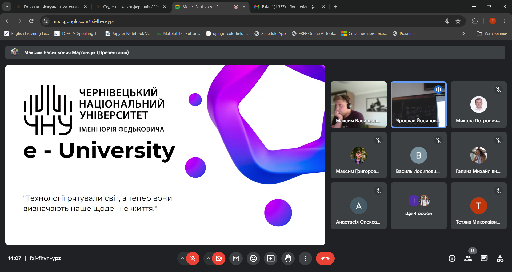Image resolution: width=512 pixels, height=272 pixels.
Task: Open meeting activities icon
Action: click(x=500, y=258)
